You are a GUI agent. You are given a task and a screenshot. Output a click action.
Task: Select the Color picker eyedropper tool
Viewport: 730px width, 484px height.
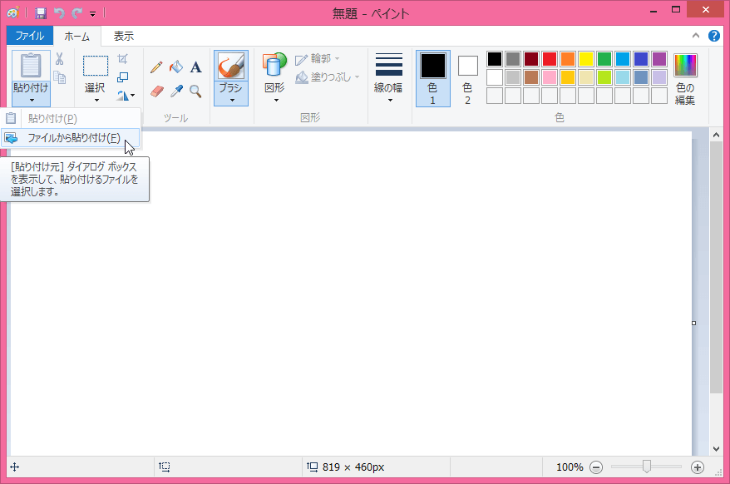click(176, 91)
